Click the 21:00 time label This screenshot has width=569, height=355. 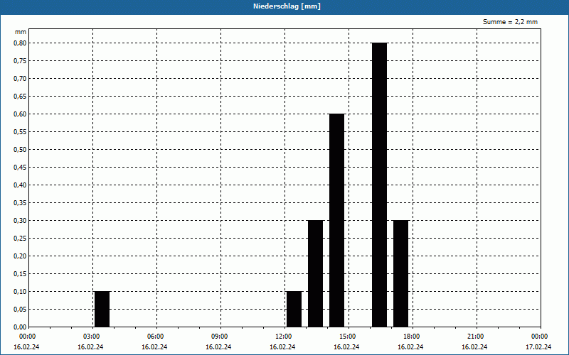[475, 337]
